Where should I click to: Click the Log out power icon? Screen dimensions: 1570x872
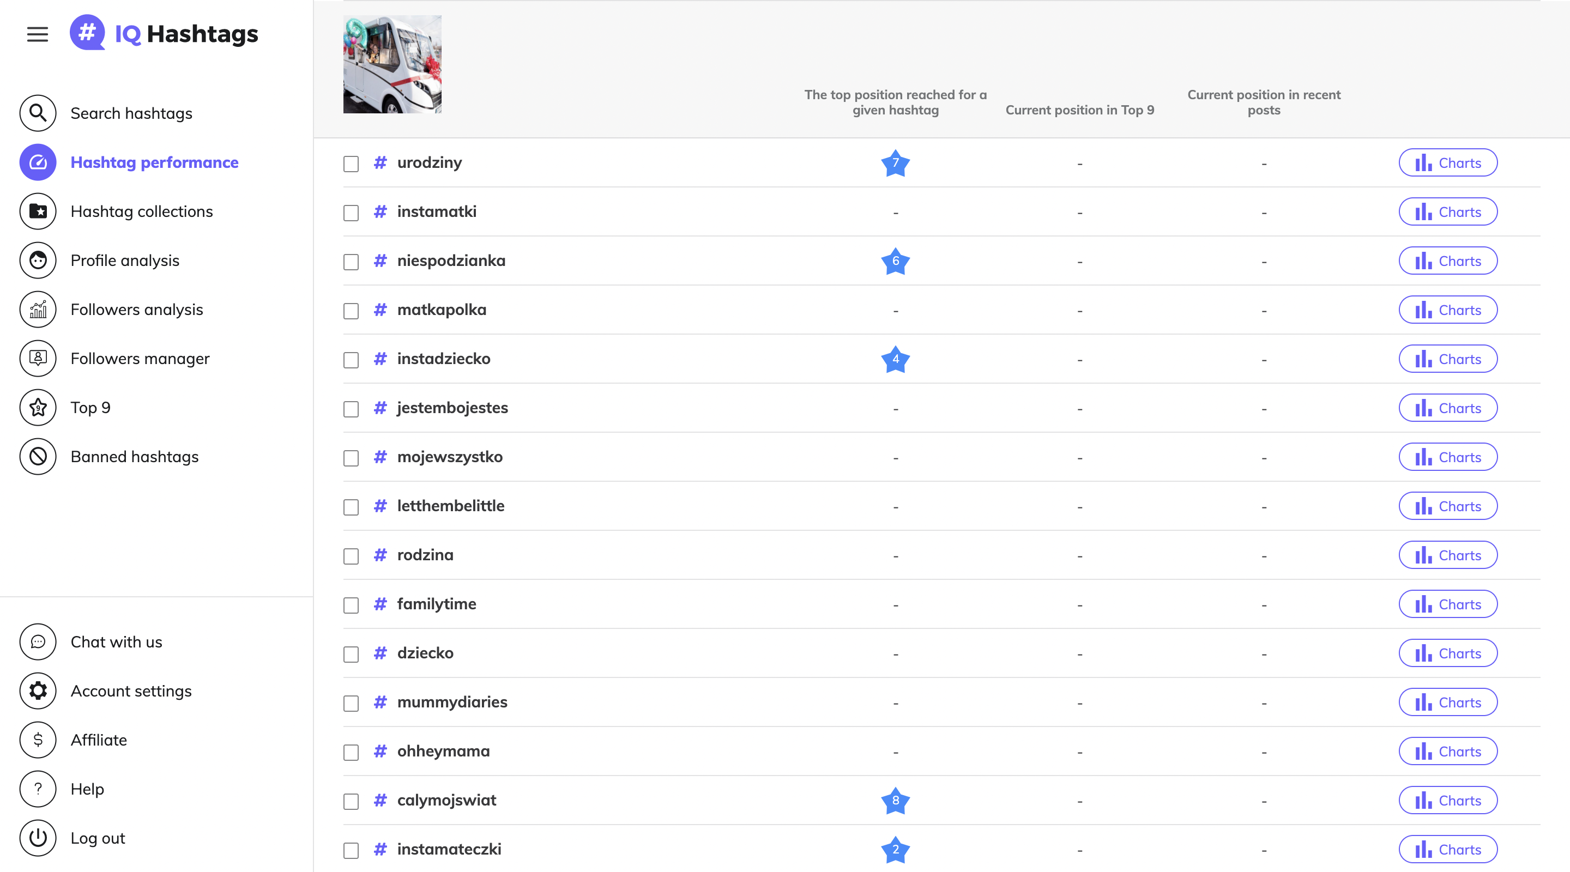tap(38, 838)
